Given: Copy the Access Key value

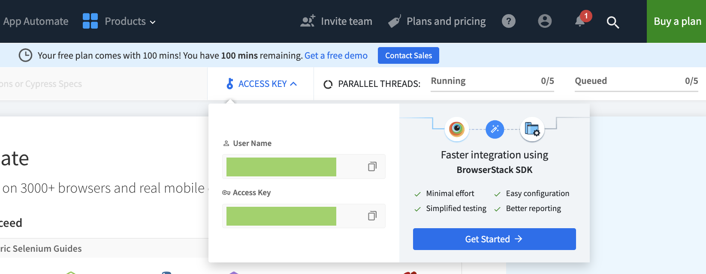Looking at the screenshot, I should (x=372, y=216).
